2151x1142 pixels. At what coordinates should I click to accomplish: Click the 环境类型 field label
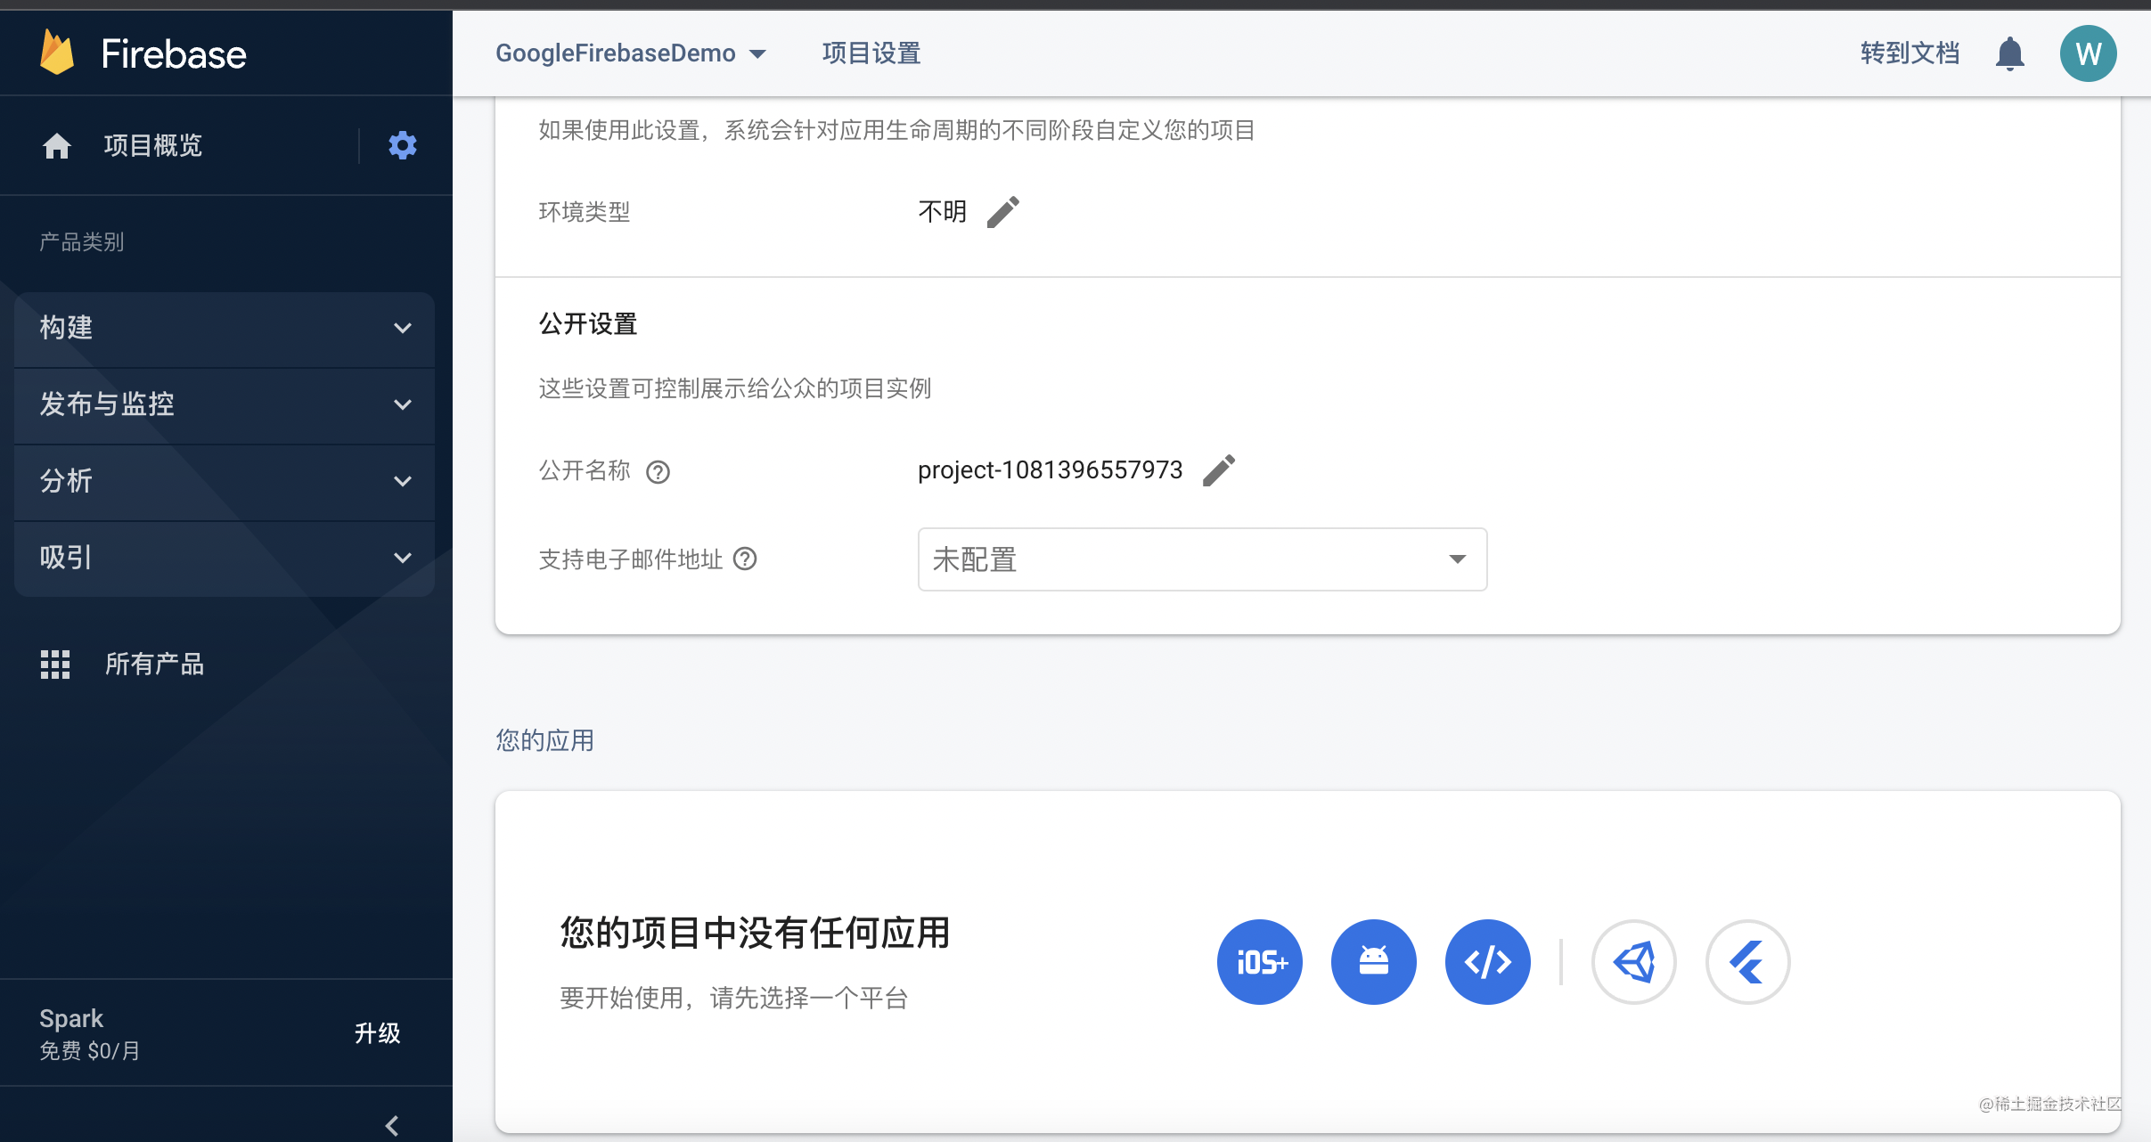[585, 212]
